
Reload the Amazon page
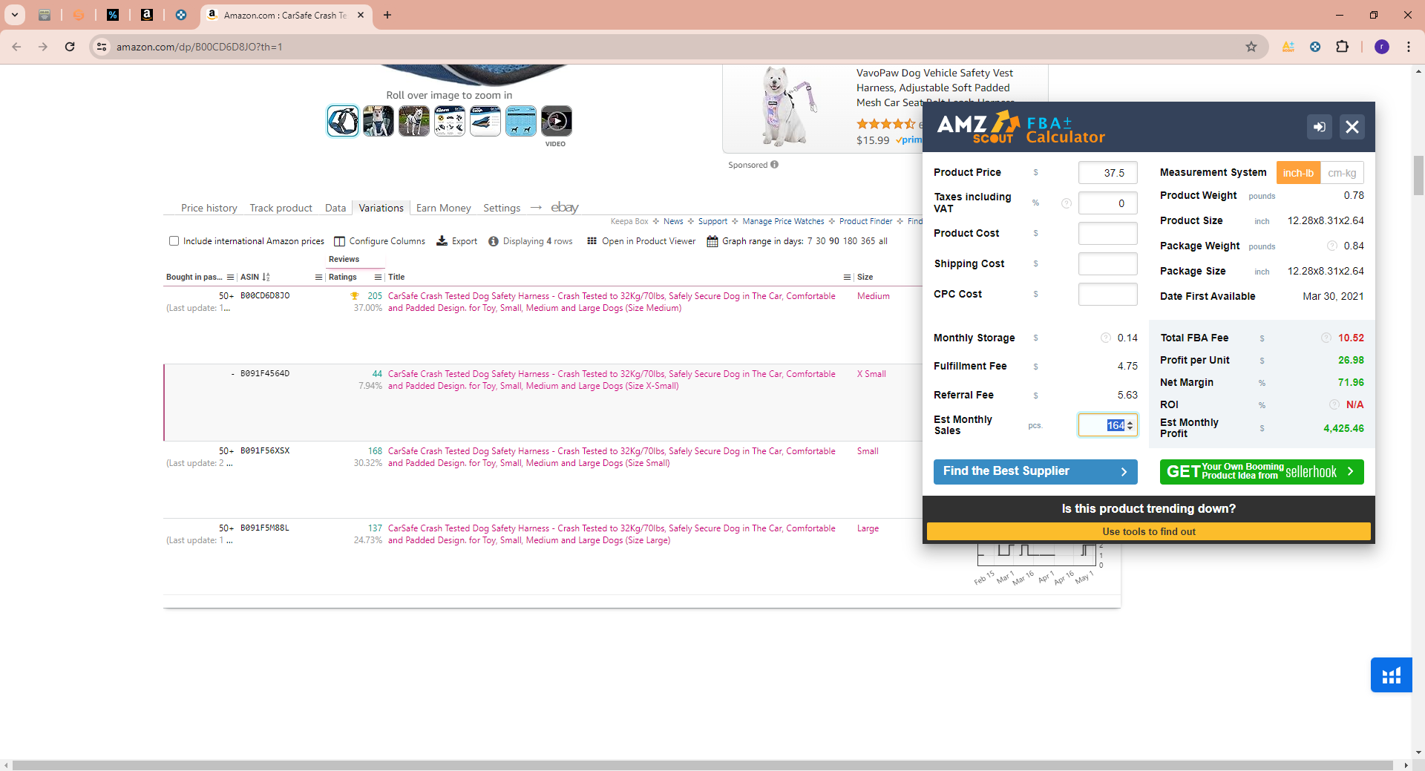(x=70, y=47)
